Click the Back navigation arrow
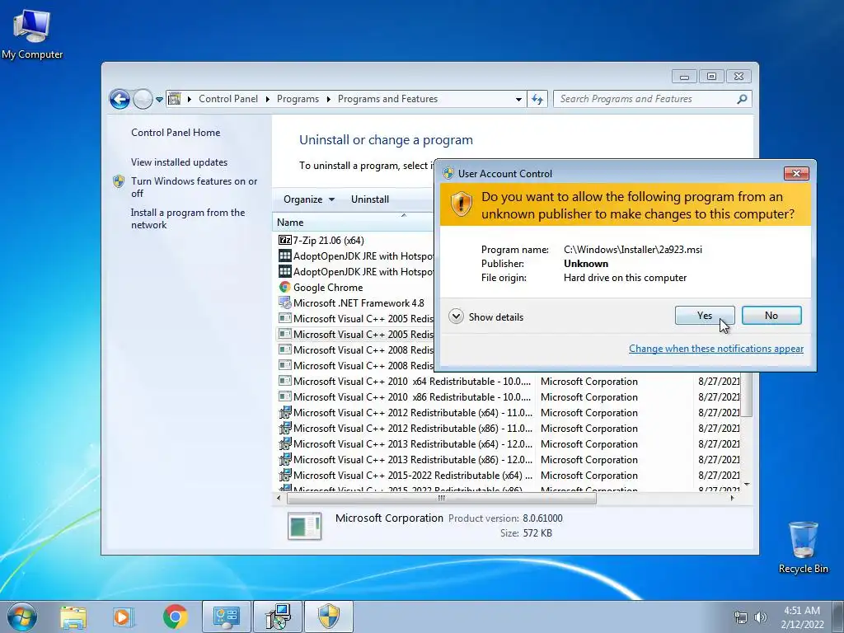 pos(120,99)
